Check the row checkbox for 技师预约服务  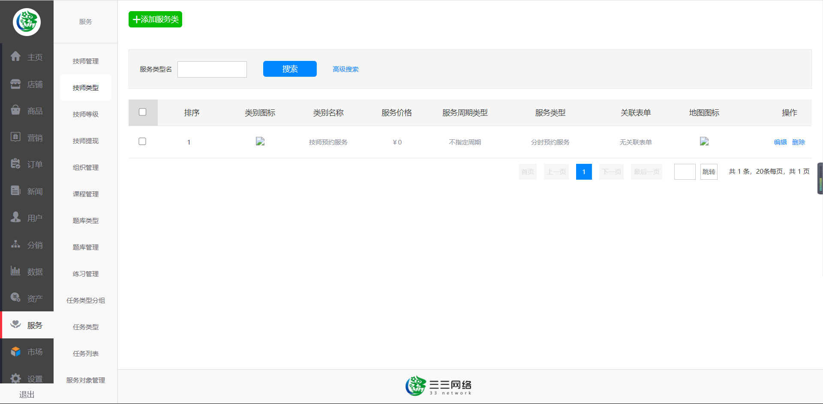143,142
